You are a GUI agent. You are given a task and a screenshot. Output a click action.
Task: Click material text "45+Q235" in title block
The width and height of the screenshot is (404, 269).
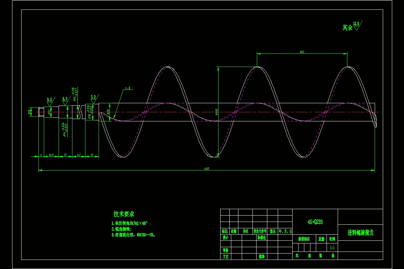click(x=315, y=222)
